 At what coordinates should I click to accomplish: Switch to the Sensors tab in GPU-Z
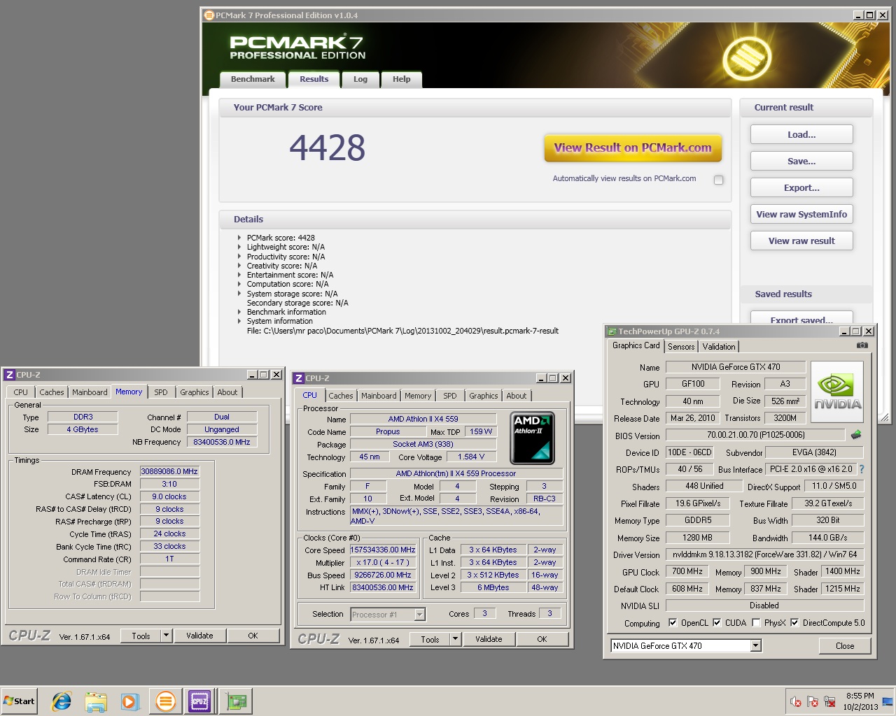pyautogui.click(x=681, y=346)
